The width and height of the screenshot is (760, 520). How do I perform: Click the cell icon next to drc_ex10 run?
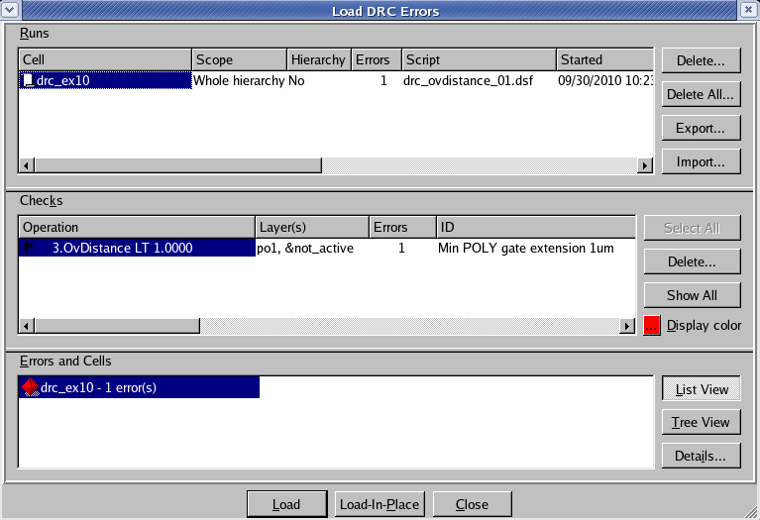tap(28, 80)
